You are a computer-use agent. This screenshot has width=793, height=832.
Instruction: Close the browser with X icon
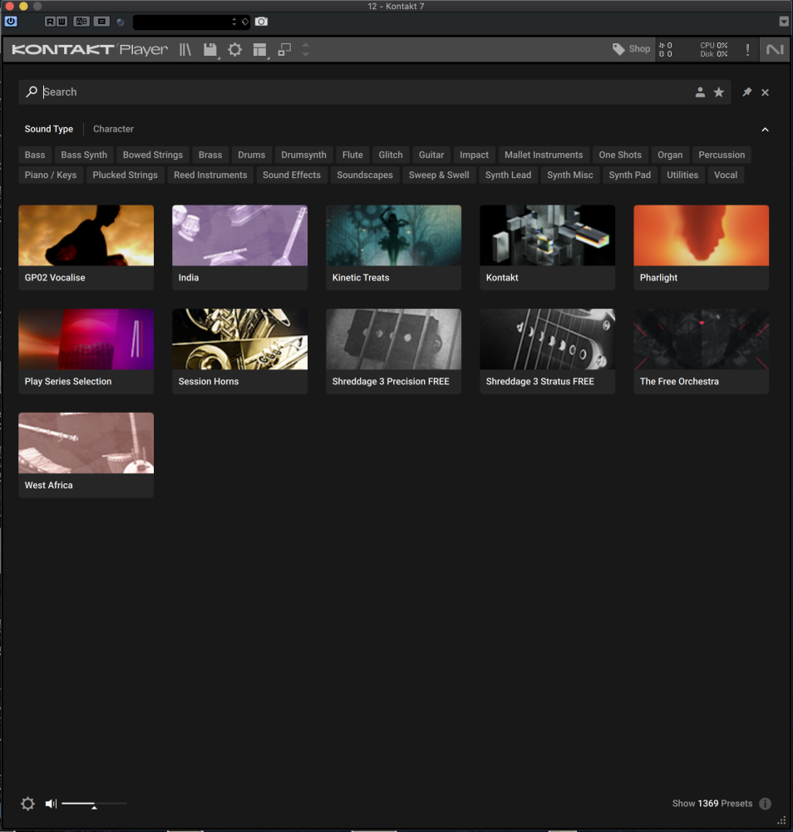[x=765, y=92]
